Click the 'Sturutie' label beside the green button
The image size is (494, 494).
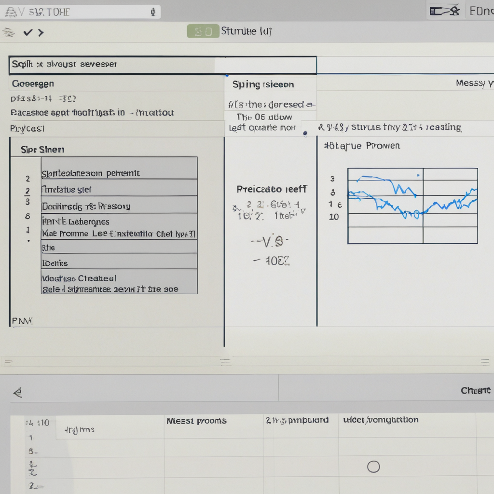point(246,31)
